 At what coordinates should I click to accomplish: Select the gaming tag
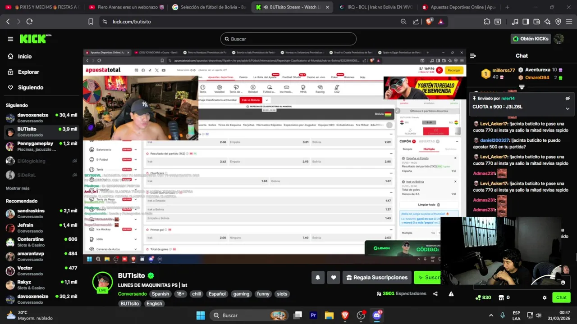click(x=241, y=294)
